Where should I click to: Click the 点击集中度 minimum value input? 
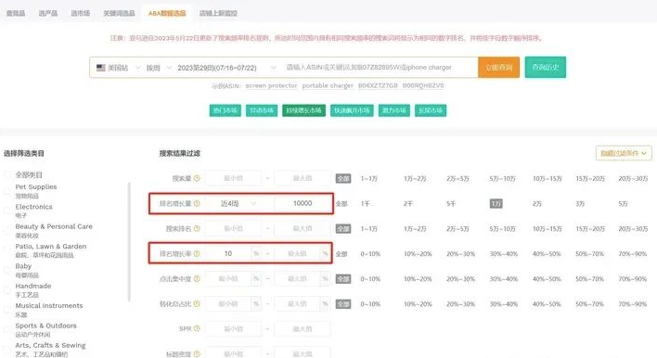pyautogui.click(x=228, y=279)
